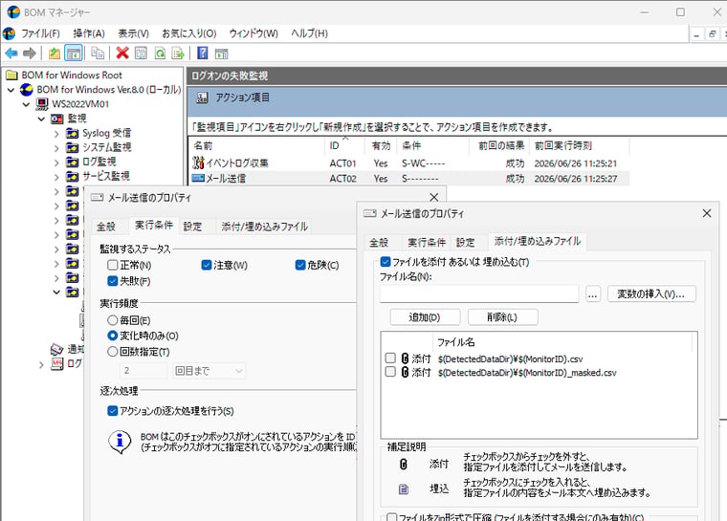Switch to 全般 tab in left dialog

[106, 227]
